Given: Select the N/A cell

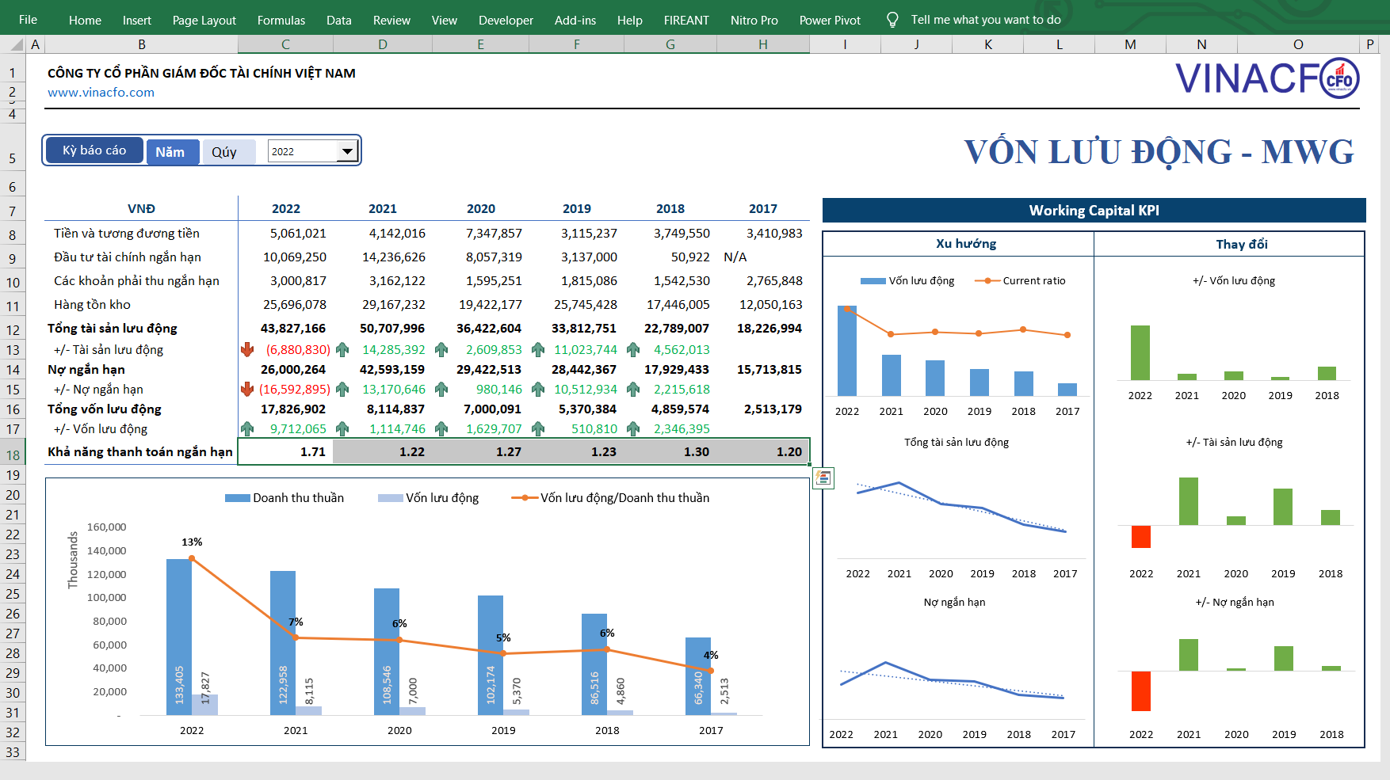Looking at the screenshot, I should coord(762,257).
